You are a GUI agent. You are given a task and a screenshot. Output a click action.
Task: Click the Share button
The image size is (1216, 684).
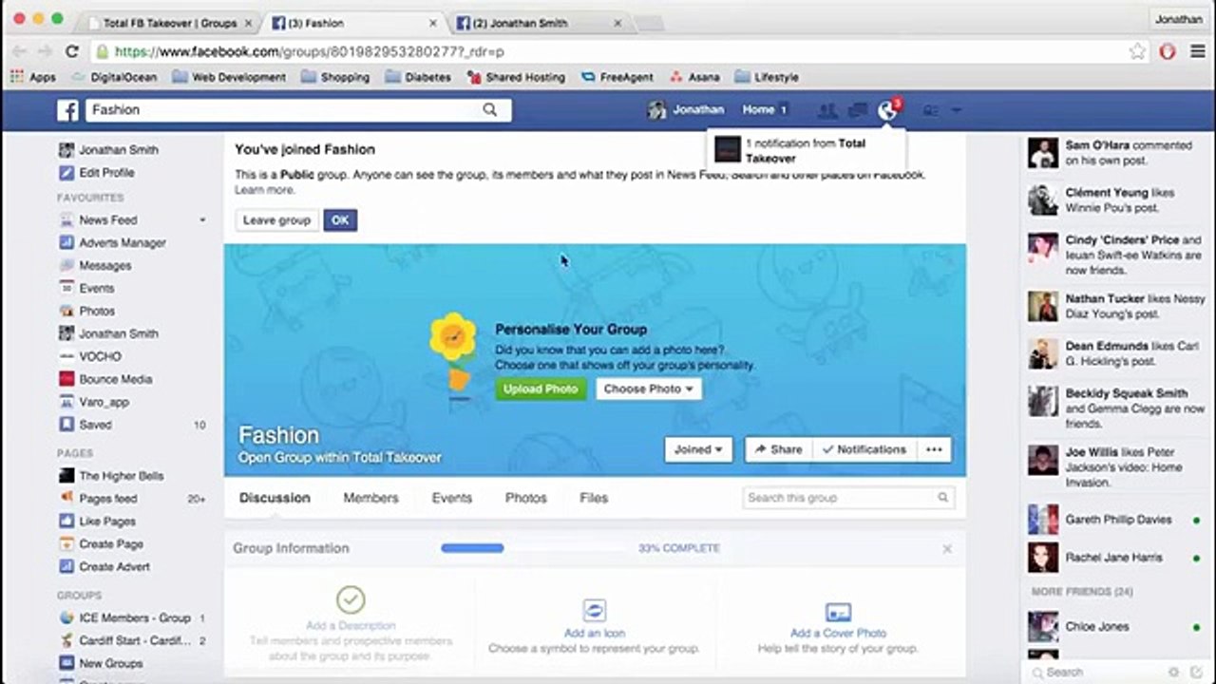click(779, 449)
